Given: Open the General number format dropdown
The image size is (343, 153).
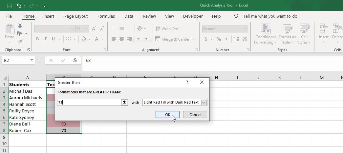Looking at the screenshot, I should (x=245, y=29).
